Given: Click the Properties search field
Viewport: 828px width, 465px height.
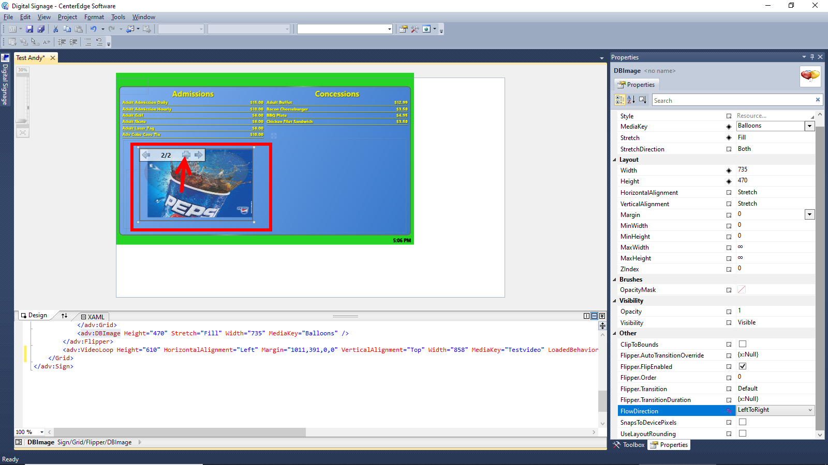Looking at the screenshot, I should click(732, 100).
